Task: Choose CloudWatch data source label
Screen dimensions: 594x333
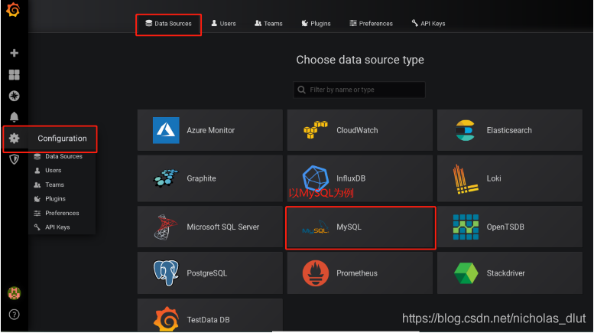Action: click(x=357, y=130)
